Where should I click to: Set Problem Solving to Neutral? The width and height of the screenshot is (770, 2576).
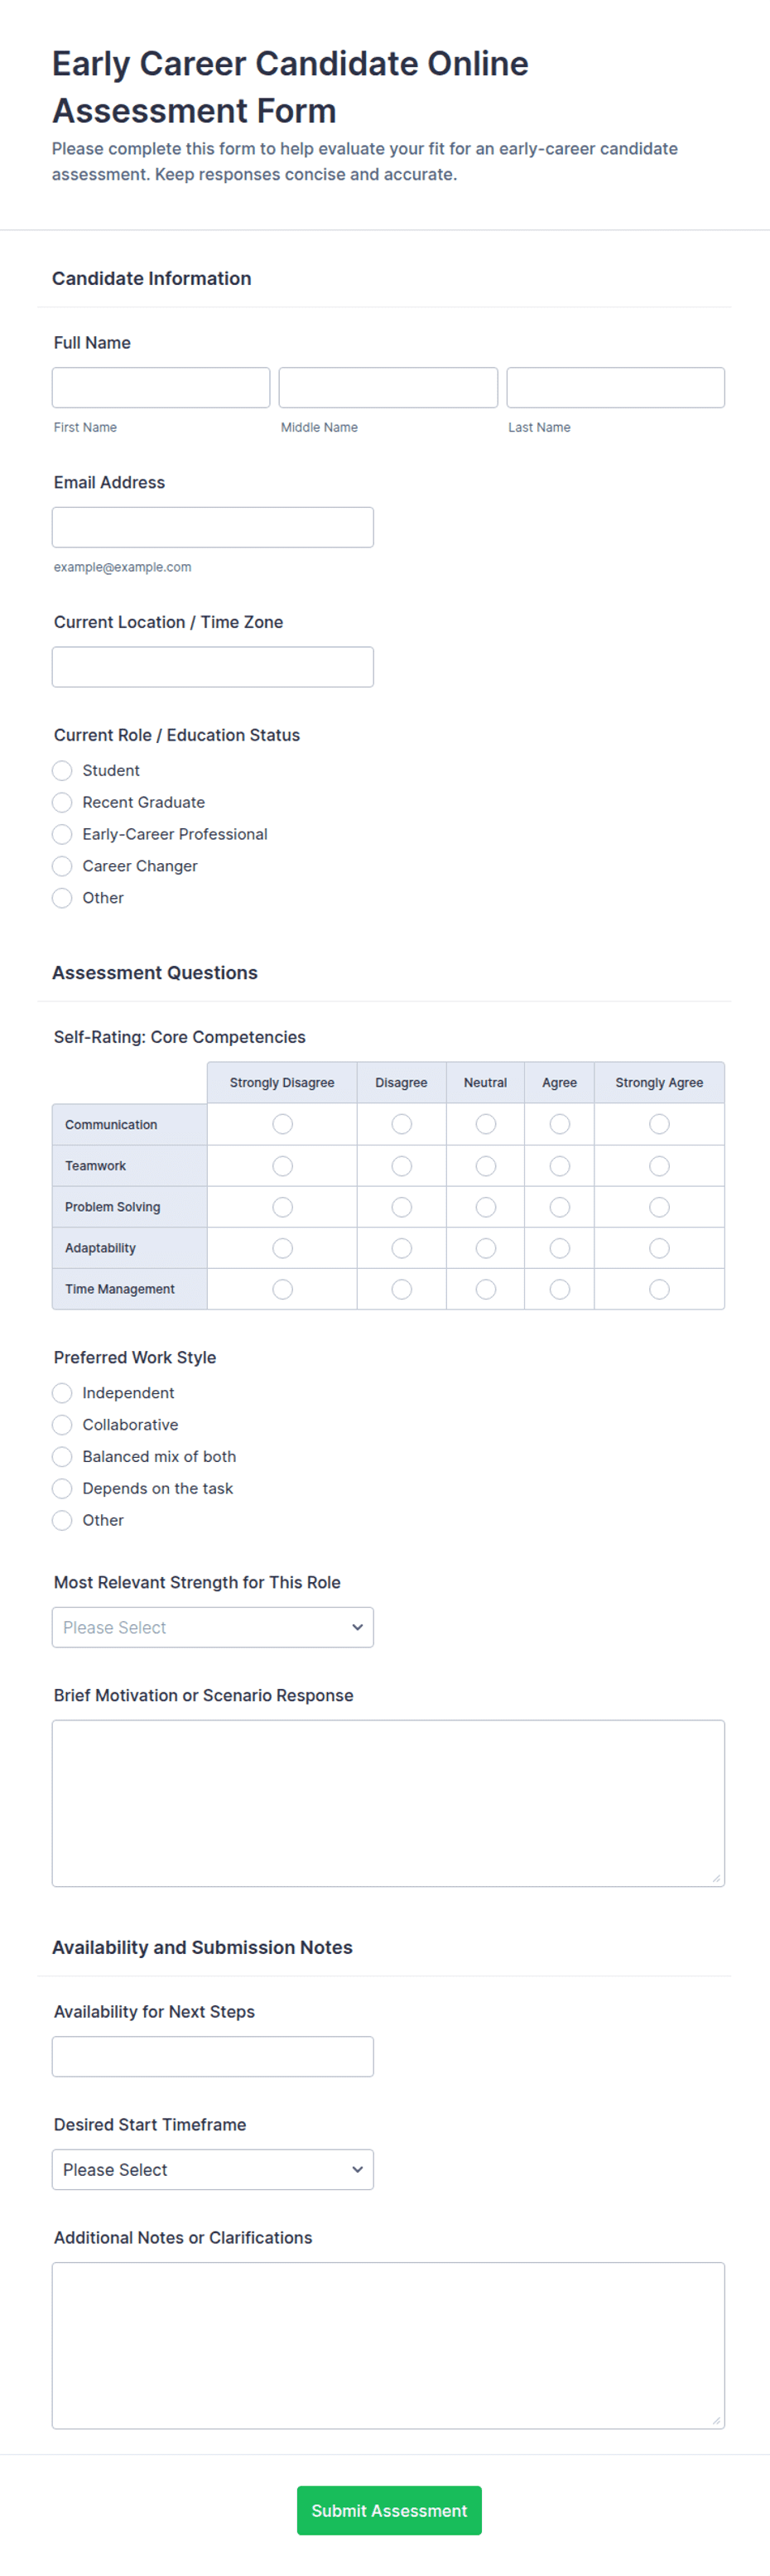click(486, 1207)
